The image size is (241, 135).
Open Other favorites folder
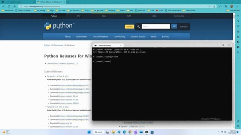[233, 10]
